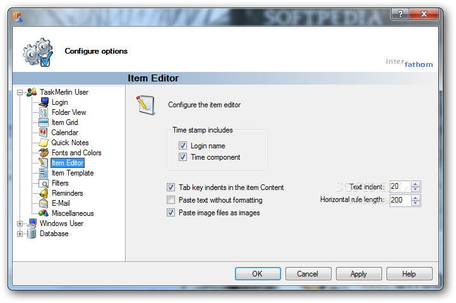Open the Calendar options page

click(65, 133)
